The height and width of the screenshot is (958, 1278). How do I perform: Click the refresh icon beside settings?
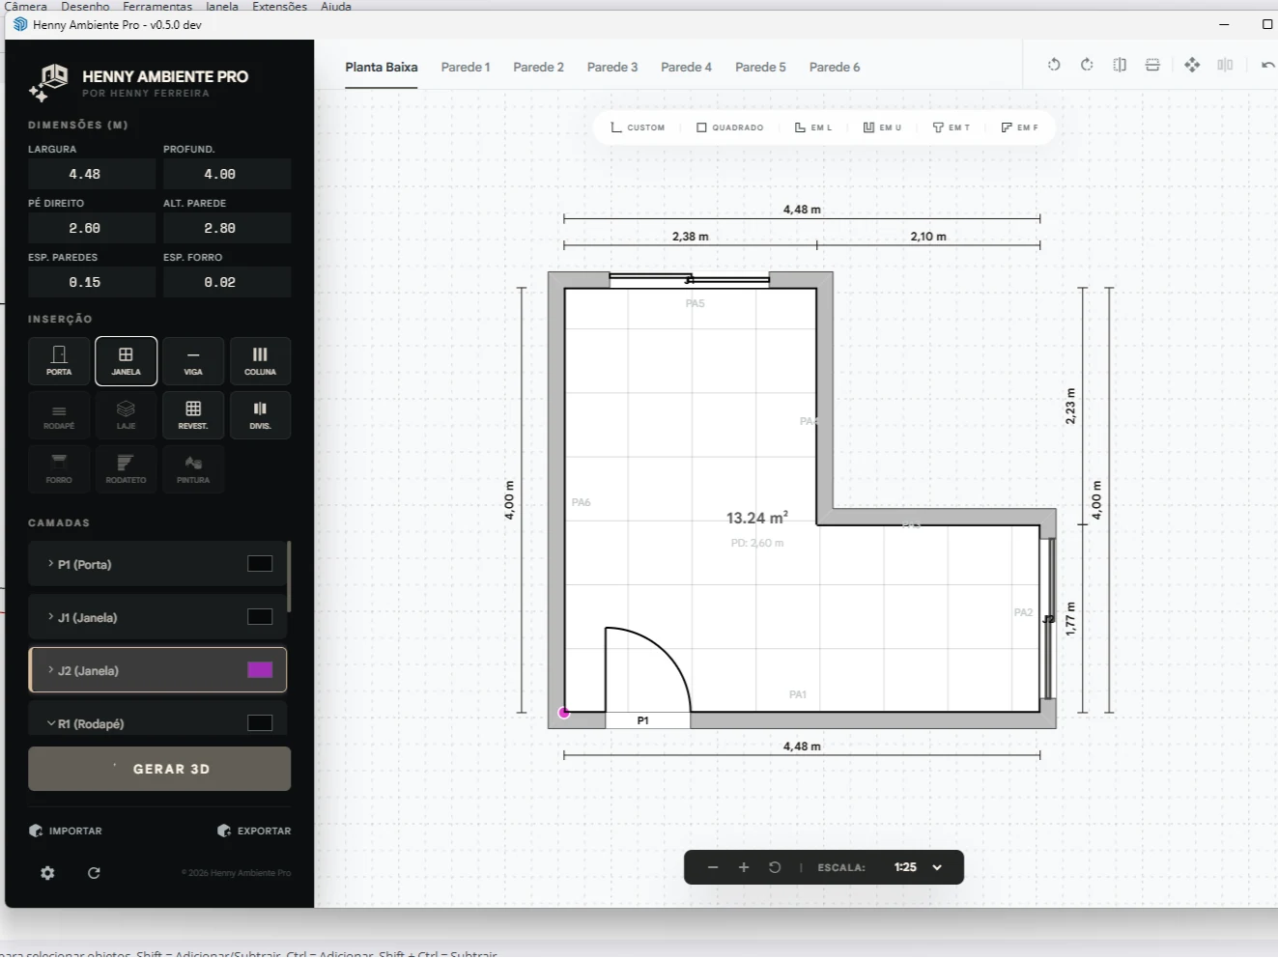pos(94,873)
